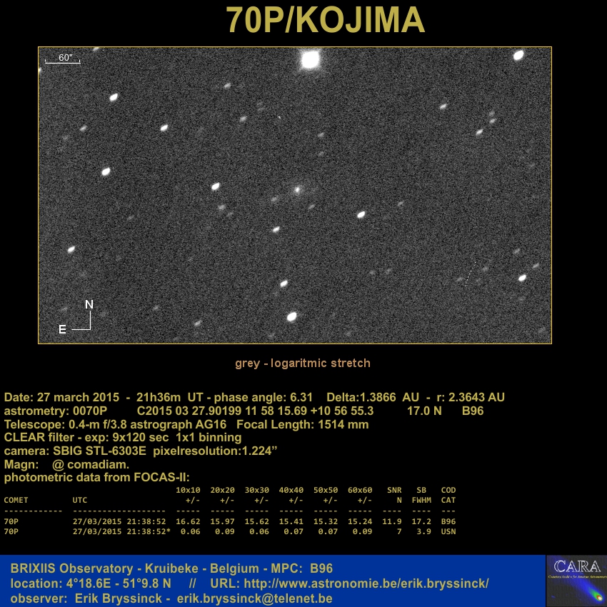Click the SNR column header
This screenshot has height=607, width=607.
coord(394,490)
